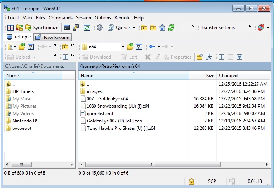Open the local drive selector dropdown
Viewport: 274px width, 188px height.
[x=12, y=47]
